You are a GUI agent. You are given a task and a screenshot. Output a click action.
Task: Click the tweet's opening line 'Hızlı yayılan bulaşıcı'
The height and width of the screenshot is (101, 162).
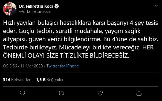tap(31, 23)
